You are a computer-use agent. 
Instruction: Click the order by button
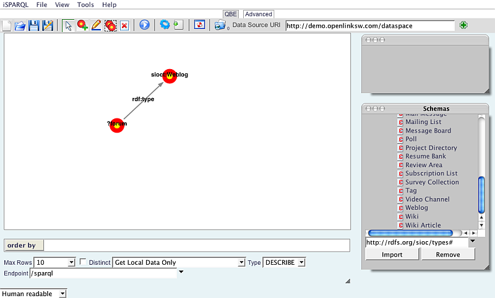pos(24,246)
